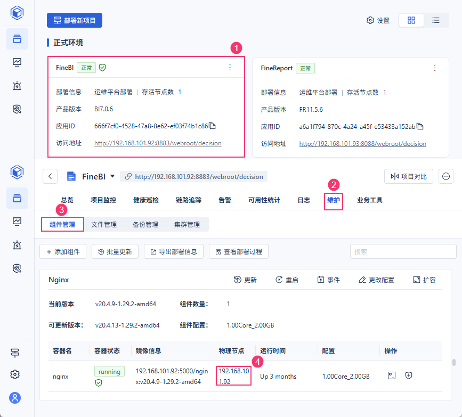
Task: Copy the FineReport 应用ID
Action: click(420, 127)
